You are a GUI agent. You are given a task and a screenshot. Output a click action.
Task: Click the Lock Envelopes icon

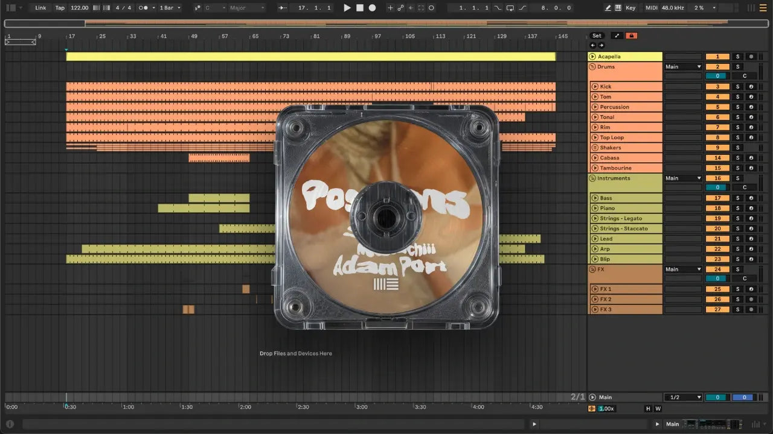(631, 36)
